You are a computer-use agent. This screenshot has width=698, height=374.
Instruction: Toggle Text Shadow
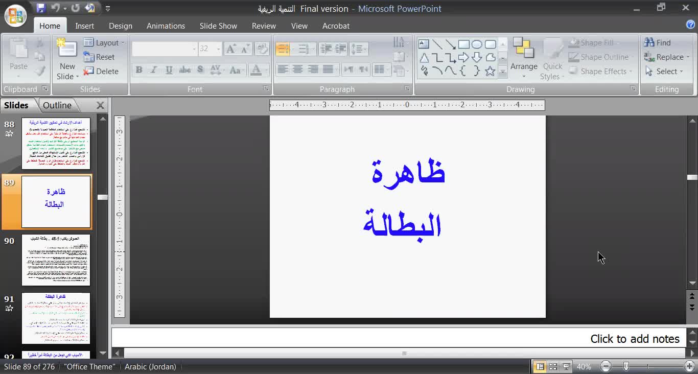point(200,69)
